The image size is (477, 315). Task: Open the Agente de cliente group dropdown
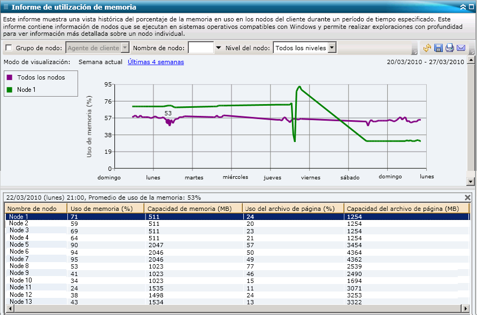pos(125,48)
